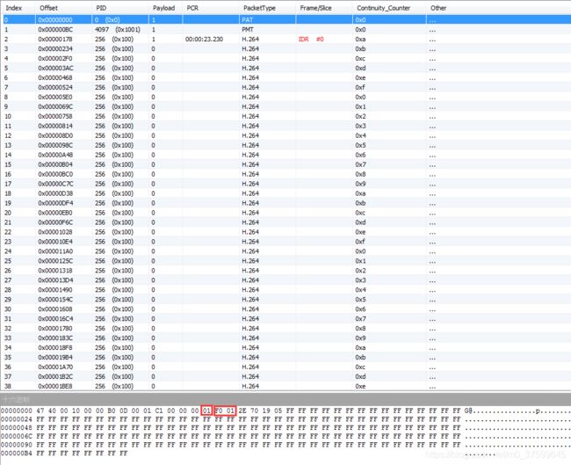Image resolution: width=571 pixels, height=465 pixels.
Task: Sort table by Index column header
Action: (x=14, y=8)
